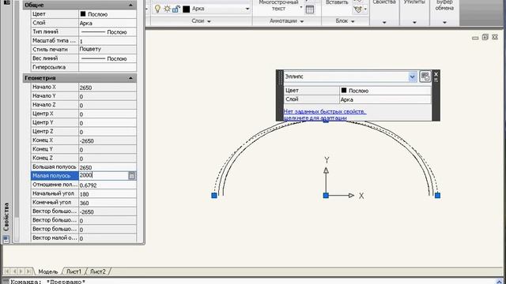506x284 pixels.
Task: Click Начальный угол value 180
Action: pos(108,194)
